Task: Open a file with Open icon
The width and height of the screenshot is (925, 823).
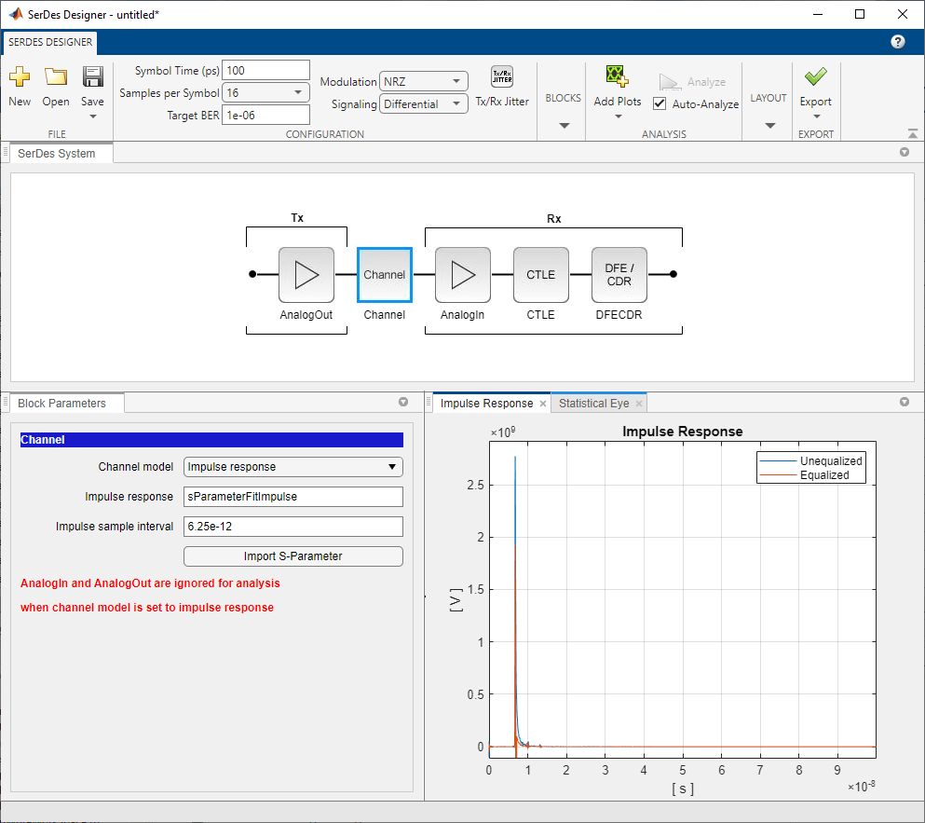Action: 56,76
